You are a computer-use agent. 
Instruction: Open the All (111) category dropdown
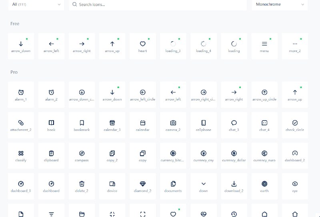(x=36, y=4)
